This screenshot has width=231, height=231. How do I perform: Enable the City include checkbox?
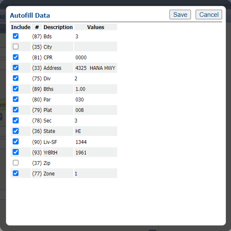16,47
